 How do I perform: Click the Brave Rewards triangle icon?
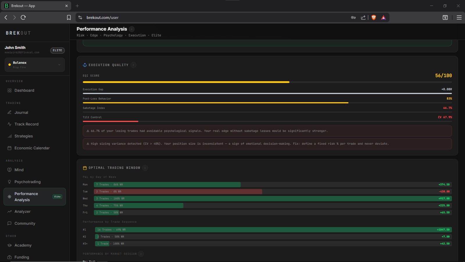(x=383, y=17)
